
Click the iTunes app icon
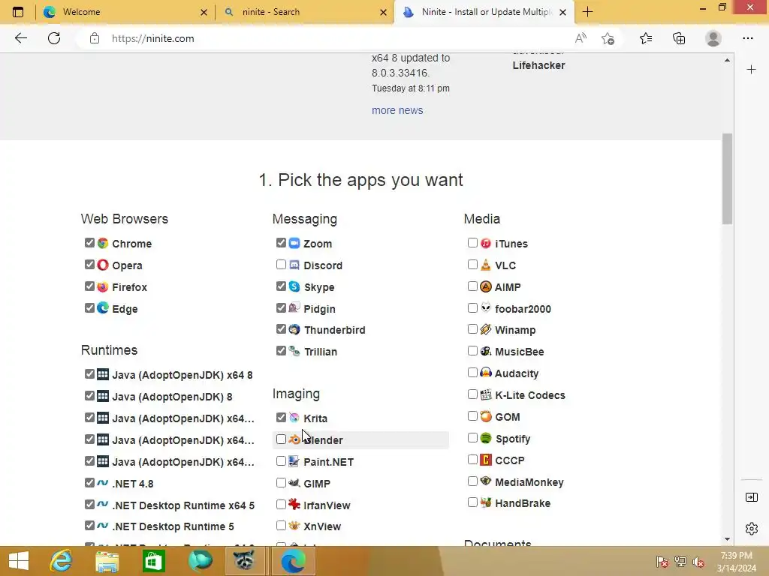coord(486,243)
